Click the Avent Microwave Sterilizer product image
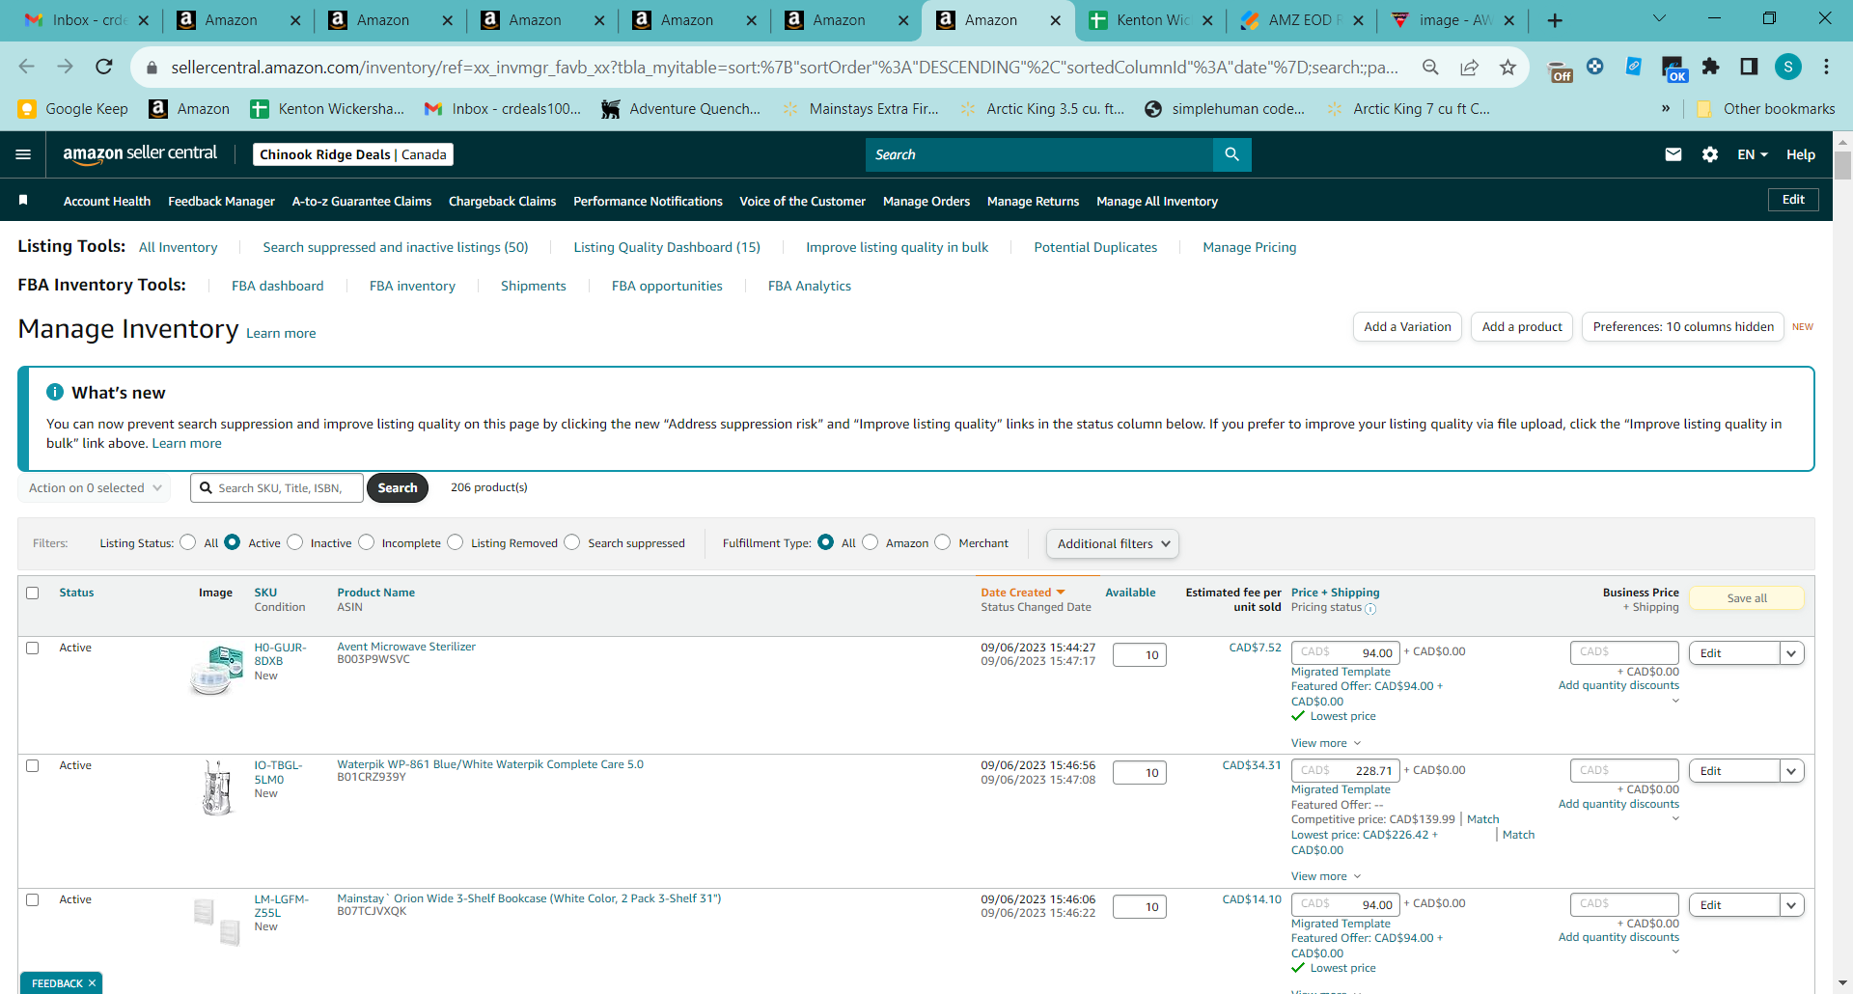Image resolution: width=1853 pixels, height=994 pixels. tap(217, 671)
